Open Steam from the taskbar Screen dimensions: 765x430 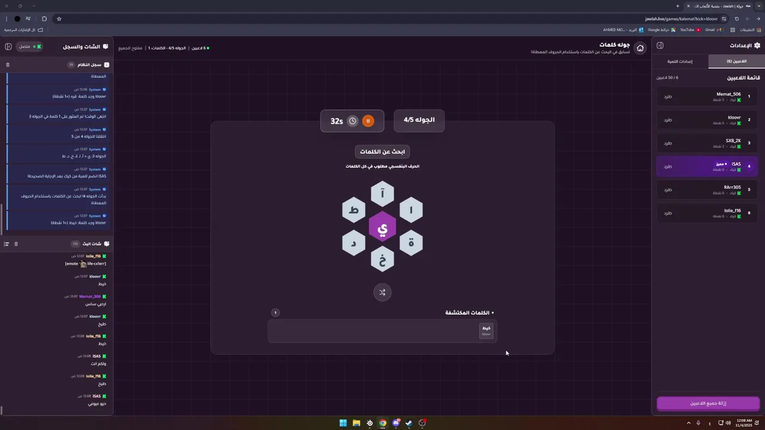409,423
